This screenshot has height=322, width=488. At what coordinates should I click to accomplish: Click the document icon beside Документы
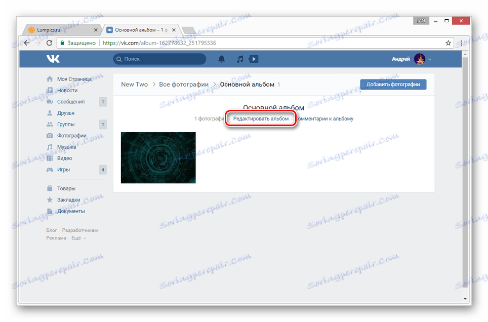pyautogui.click(x=50, y=211)
